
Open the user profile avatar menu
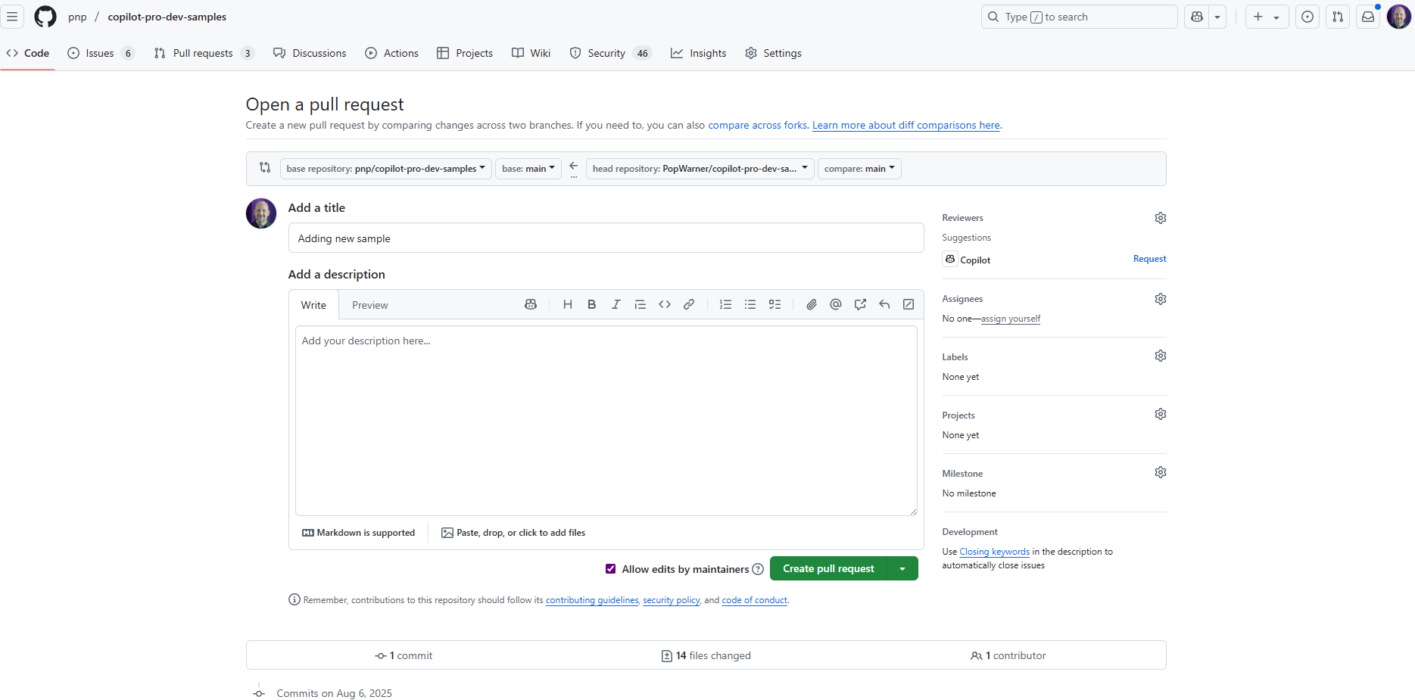(1398, 17)
